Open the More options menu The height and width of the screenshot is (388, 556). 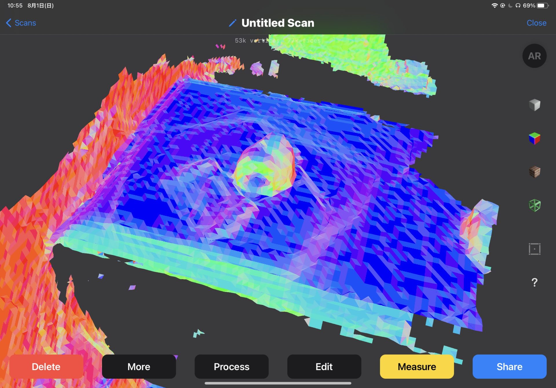click(x=139, y=367)
